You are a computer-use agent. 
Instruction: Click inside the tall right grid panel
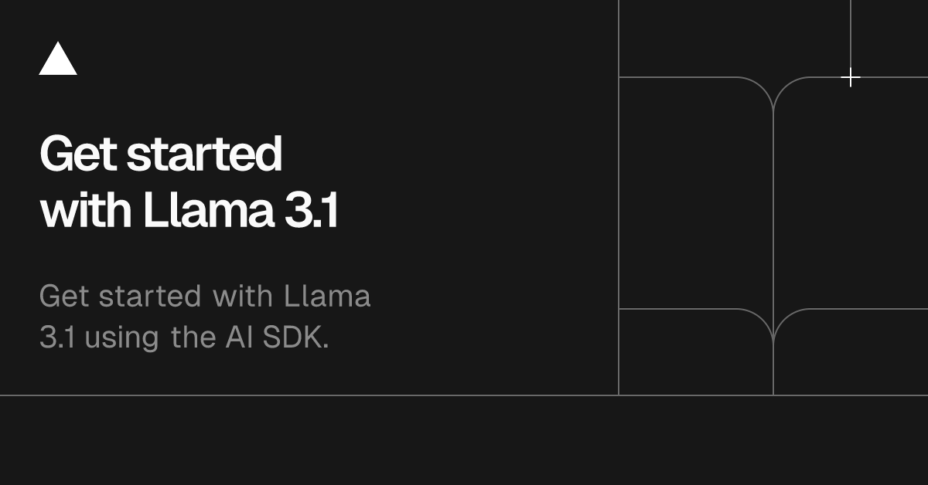tap(851, 193)
